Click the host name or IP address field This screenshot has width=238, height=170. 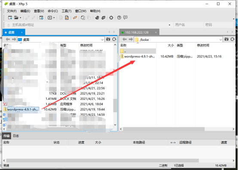coord(86,25)
